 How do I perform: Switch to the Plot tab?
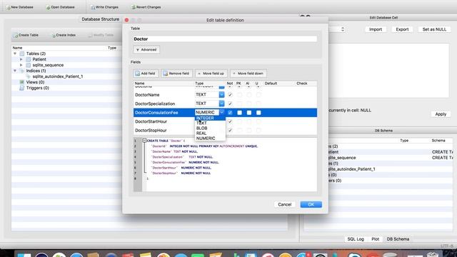[375, 239]
